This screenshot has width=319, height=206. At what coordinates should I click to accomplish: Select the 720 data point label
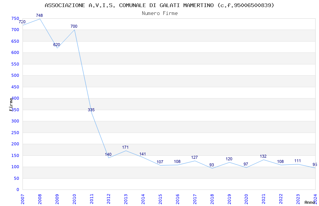point(22,22)
